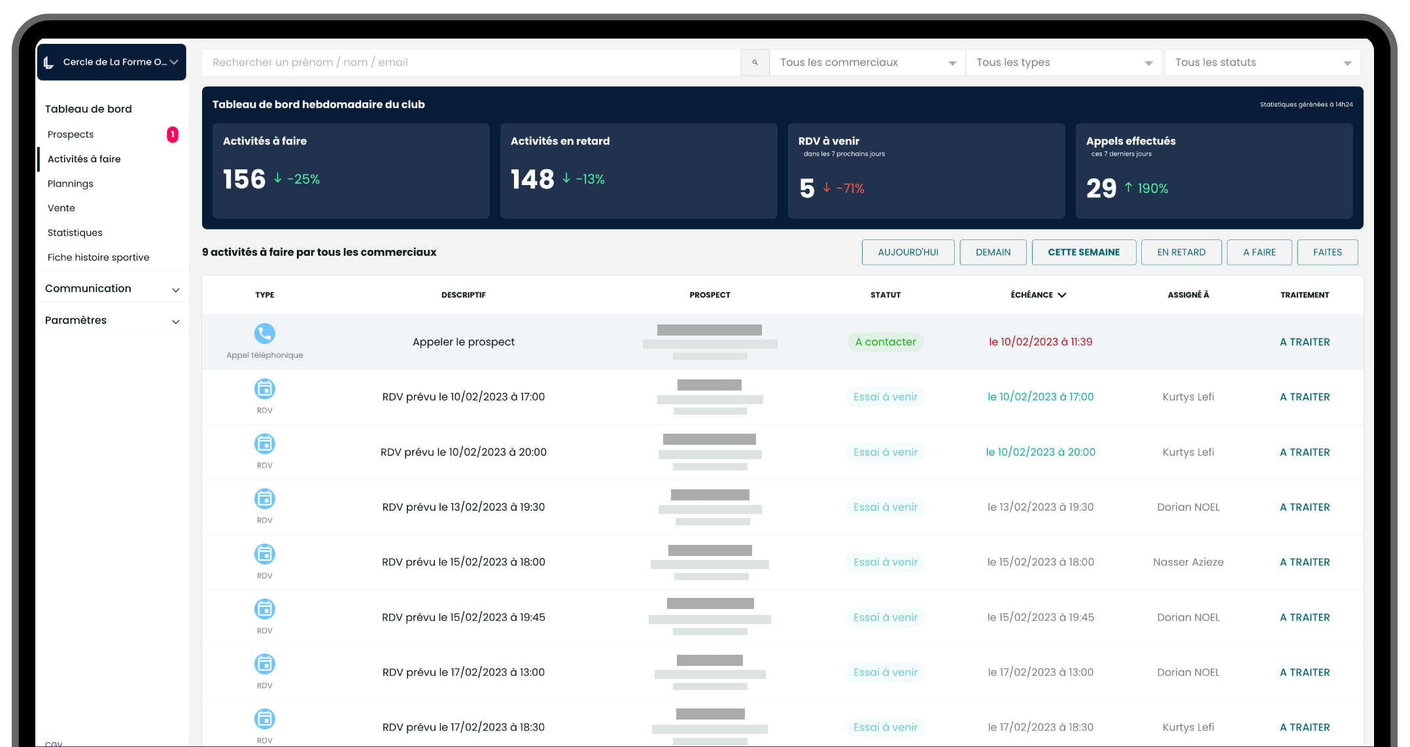Sort by the Échéance column header
This screenshot has width=1410, height=747.
coord(1039,295)
